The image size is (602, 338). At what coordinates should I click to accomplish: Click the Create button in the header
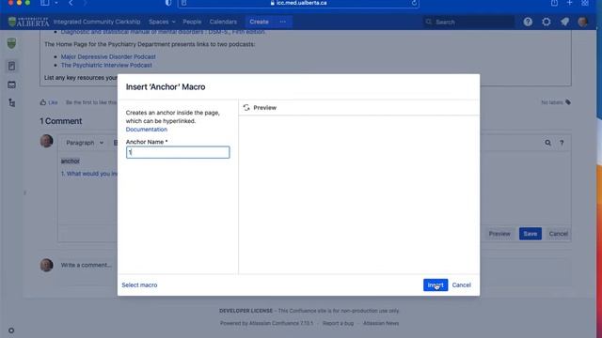tap(260, 22)
